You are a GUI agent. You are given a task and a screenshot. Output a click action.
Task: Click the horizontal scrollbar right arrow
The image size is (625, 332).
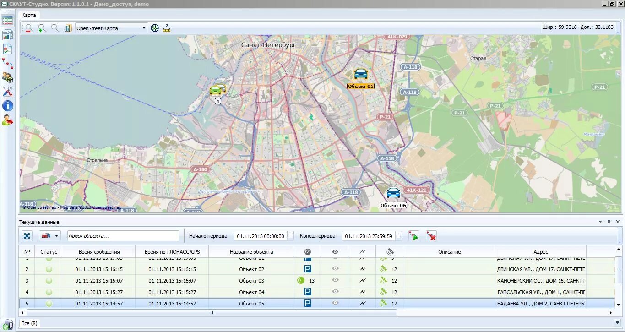pos(611,313)
